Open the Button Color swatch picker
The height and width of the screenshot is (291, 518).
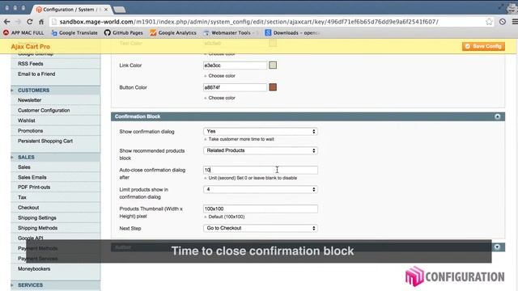273,87
